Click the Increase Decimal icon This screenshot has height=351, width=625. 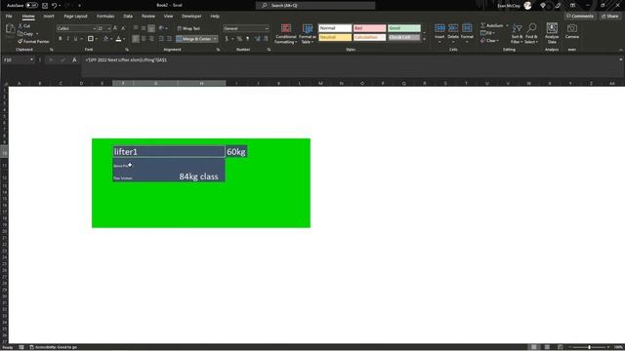click(257, 39)
